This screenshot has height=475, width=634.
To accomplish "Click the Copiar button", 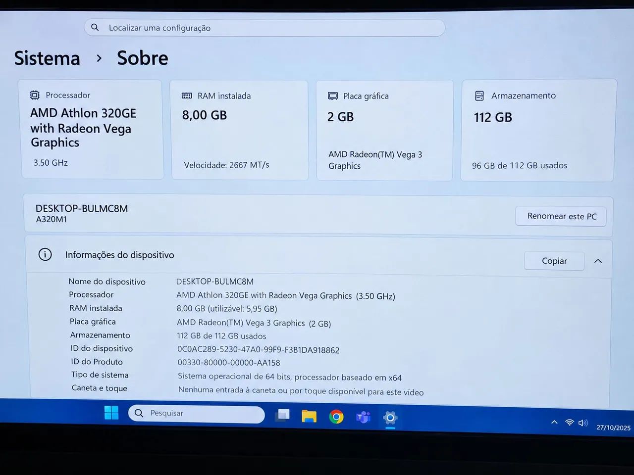I will tap(554, 261).
